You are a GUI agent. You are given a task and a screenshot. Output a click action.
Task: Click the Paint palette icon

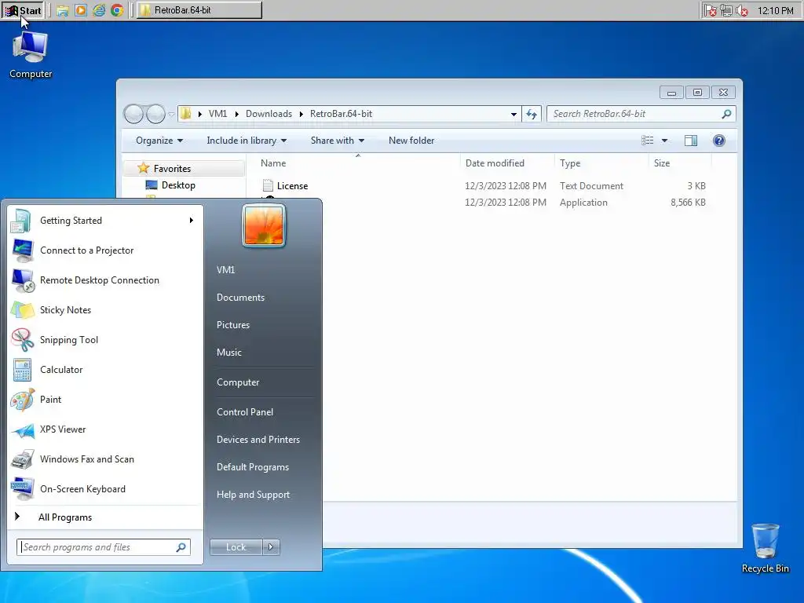click(22, 400)
